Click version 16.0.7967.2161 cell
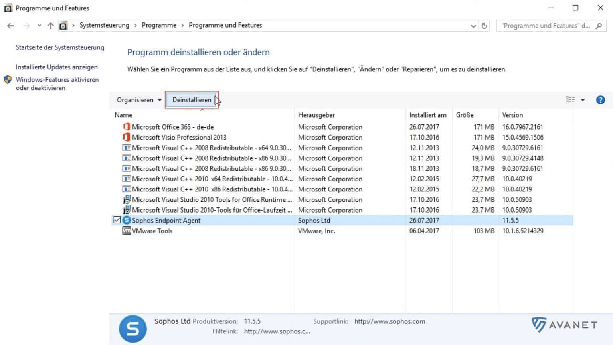 522,127
